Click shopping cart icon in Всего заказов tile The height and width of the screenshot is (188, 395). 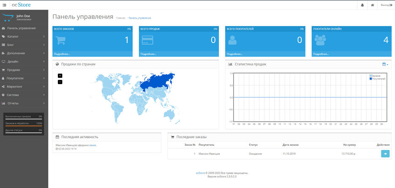(61, 40)
